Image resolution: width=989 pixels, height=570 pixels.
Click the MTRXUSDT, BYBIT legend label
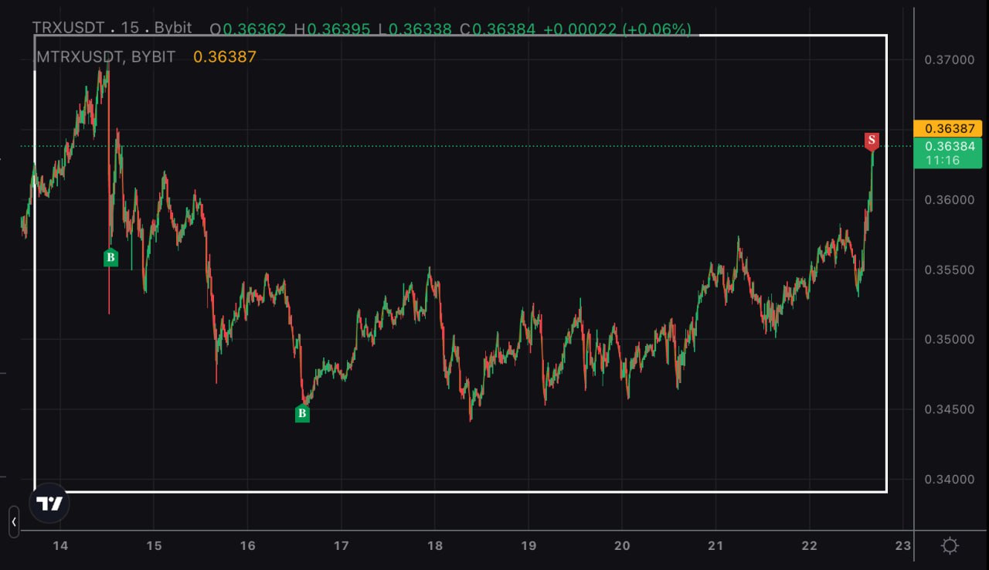point(106,56)
